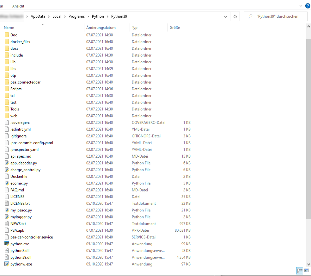Screen dimensions: 311x276
Task: Open the address bar history dropdown
Action: point(225,16)
